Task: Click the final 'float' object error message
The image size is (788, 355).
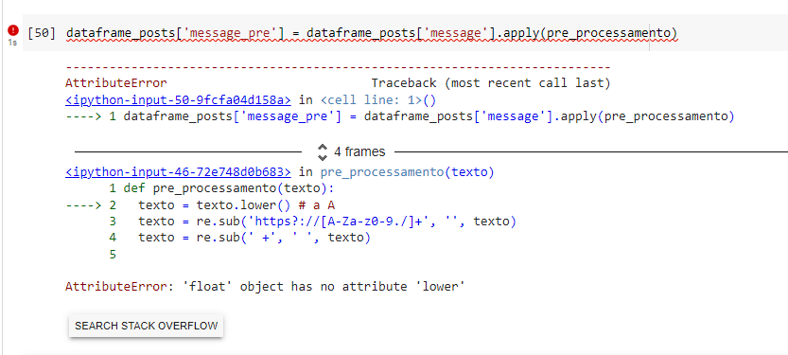Action: [265, 287]
